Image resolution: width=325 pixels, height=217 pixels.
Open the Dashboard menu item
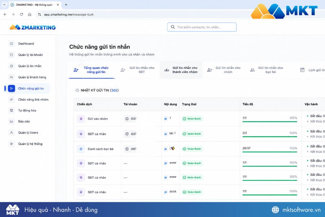click(x=26, y=44)
